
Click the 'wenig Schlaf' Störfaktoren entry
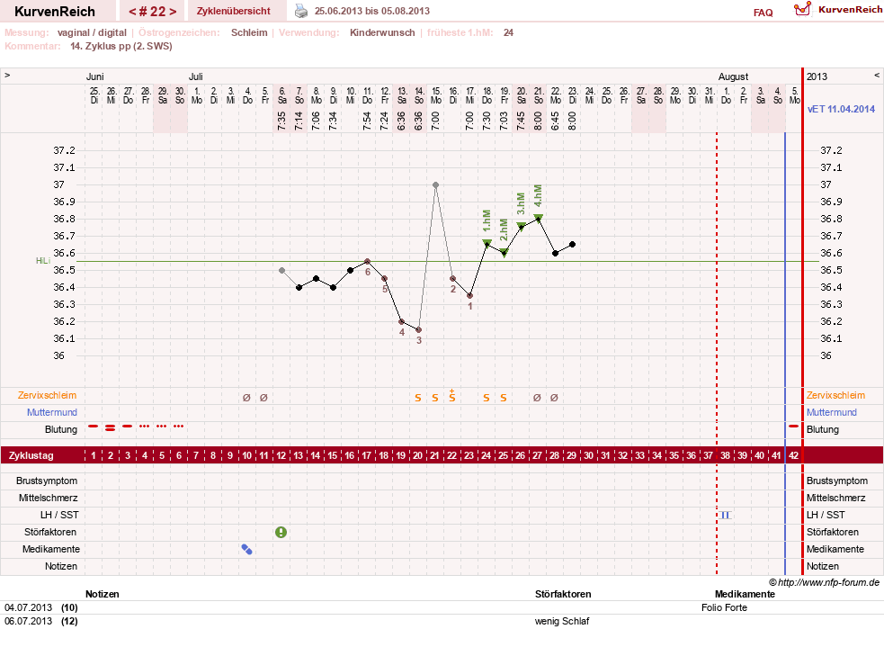(x=561, y=621)
